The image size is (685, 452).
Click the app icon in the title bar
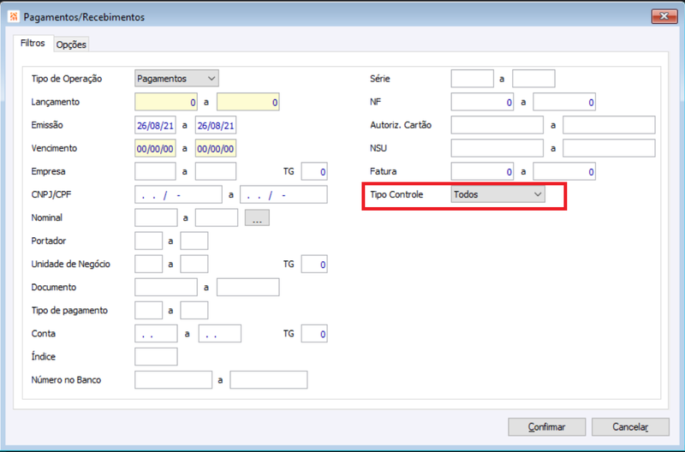click(x=13, y=16)
